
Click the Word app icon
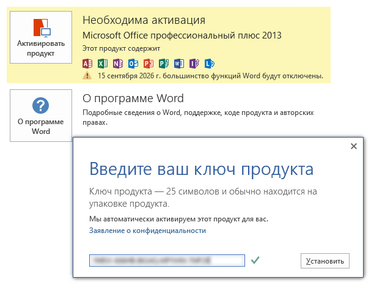(179, 64)
